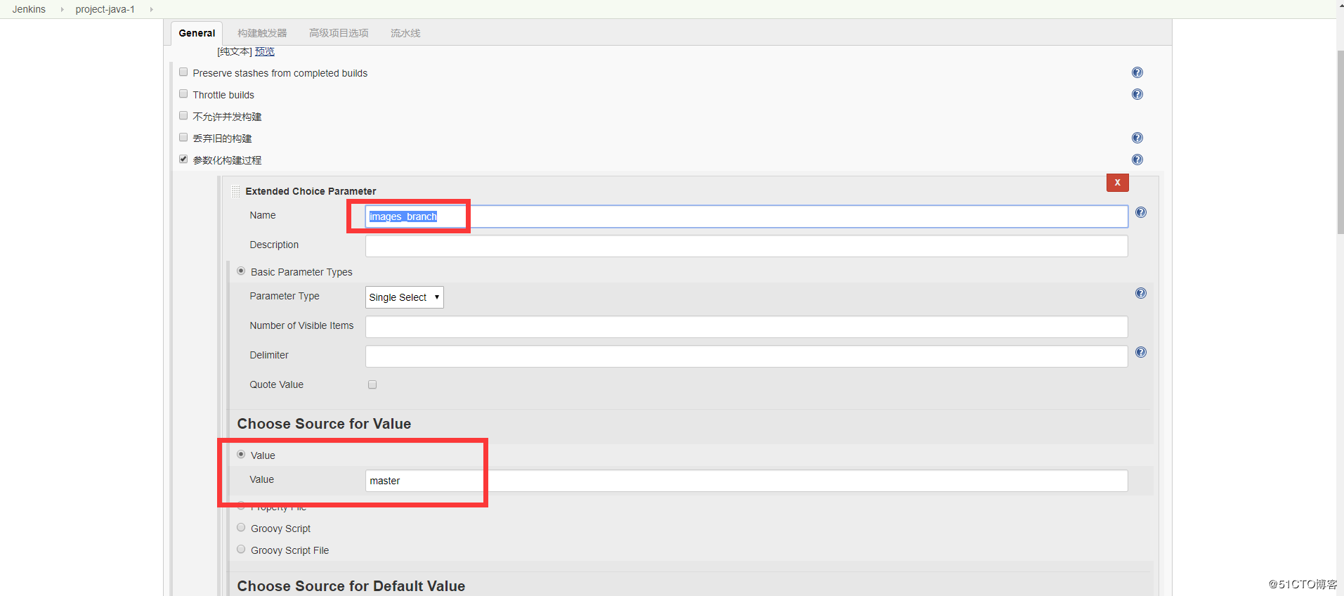Viewport: 1344px width, 596px height.
Task: Click the Extended Choice Parameter title
Action: click(x=311, y=191)
